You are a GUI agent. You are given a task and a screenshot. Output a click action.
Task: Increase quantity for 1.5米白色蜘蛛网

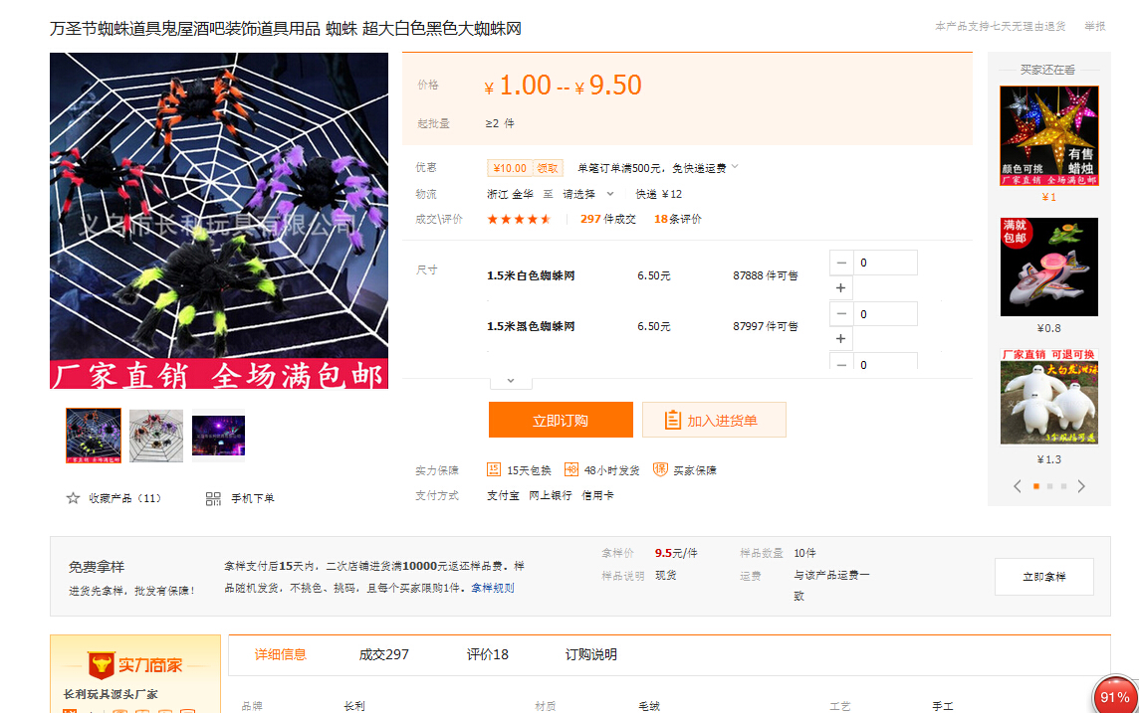coord(841,288)
